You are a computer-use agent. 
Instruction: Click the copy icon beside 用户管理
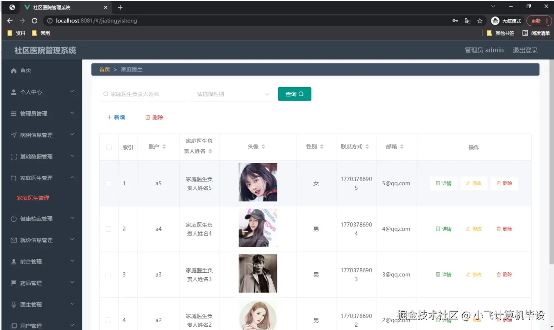click(14, 326)
